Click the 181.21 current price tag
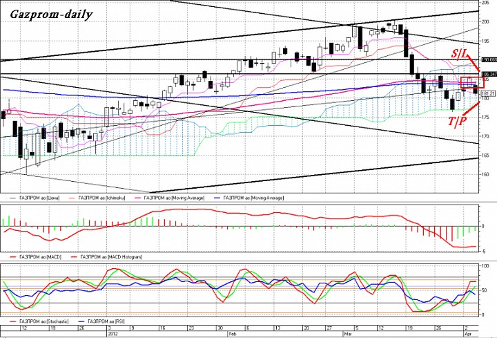The width and height of the screenshot is (497, 338). coord(488,93)
